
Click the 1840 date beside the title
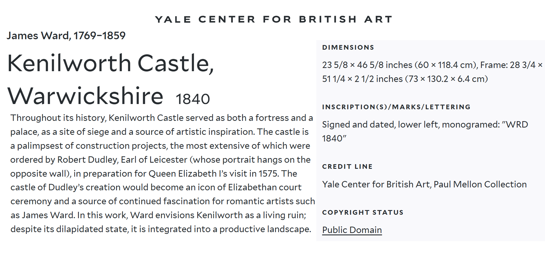(193, 99)
